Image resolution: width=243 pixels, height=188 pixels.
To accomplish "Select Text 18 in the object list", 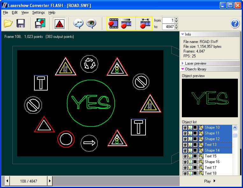I will pos(211,173).
